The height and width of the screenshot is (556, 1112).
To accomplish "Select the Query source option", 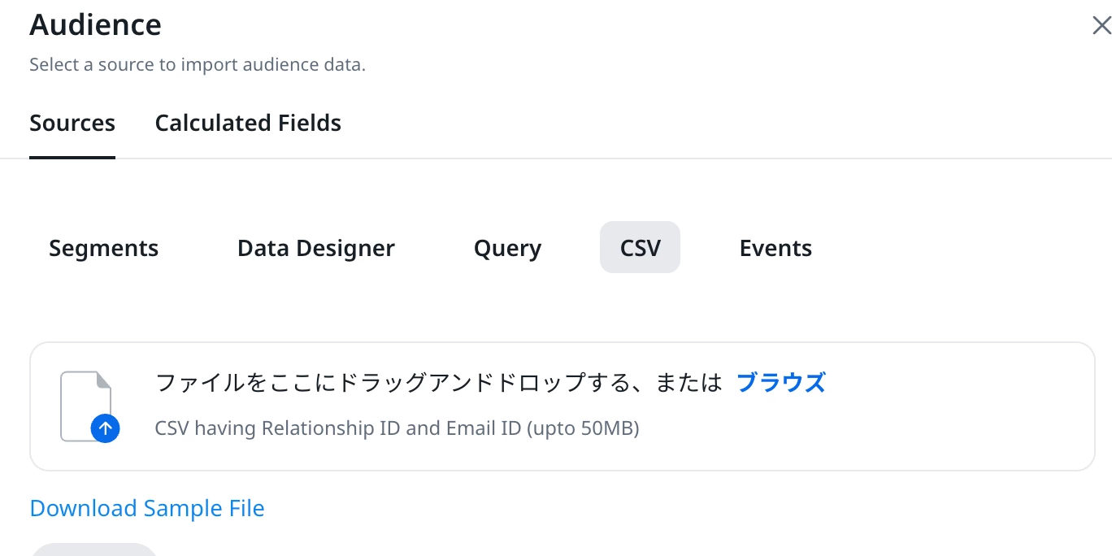I will (507, 248).
